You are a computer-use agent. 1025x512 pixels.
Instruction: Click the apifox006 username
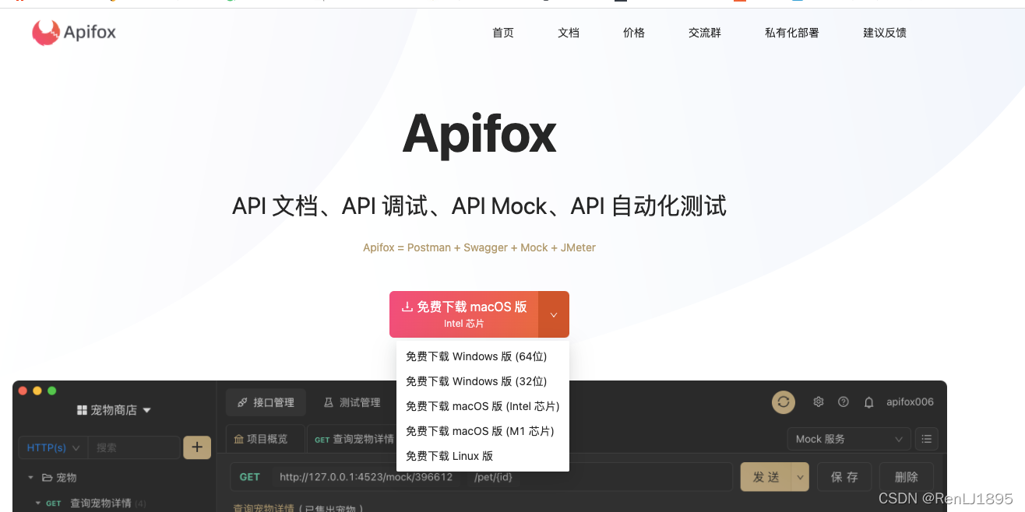[910, 402]
